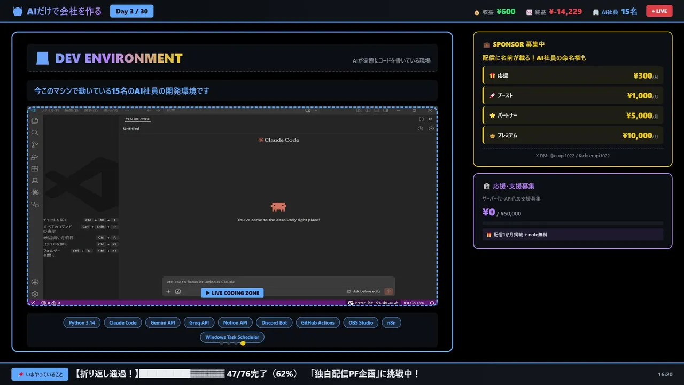Select the CLAUDE CODE tab

(x=137, y=119)
